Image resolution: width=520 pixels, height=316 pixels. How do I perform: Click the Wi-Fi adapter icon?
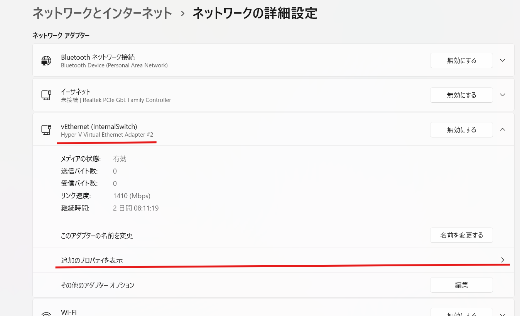pos(46,313)
